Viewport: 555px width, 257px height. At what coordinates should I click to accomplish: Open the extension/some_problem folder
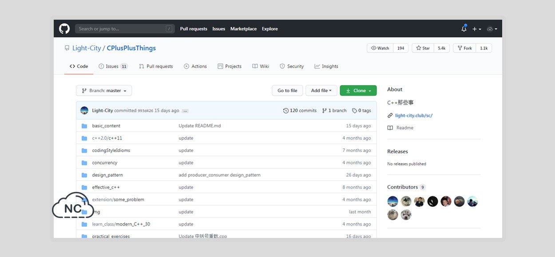(x=118, y=200)
